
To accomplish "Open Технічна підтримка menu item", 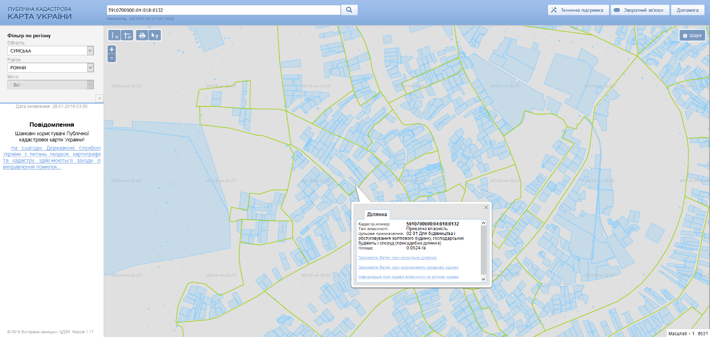I will click(577, 10).
